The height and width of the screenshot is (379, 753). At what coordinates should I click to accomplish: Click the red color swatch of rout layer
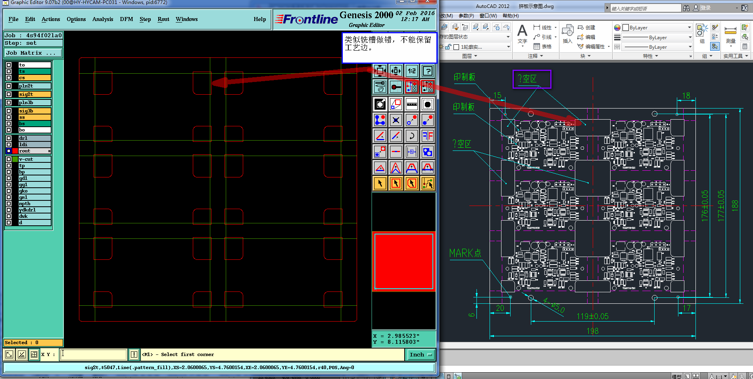tap(15, 151)
